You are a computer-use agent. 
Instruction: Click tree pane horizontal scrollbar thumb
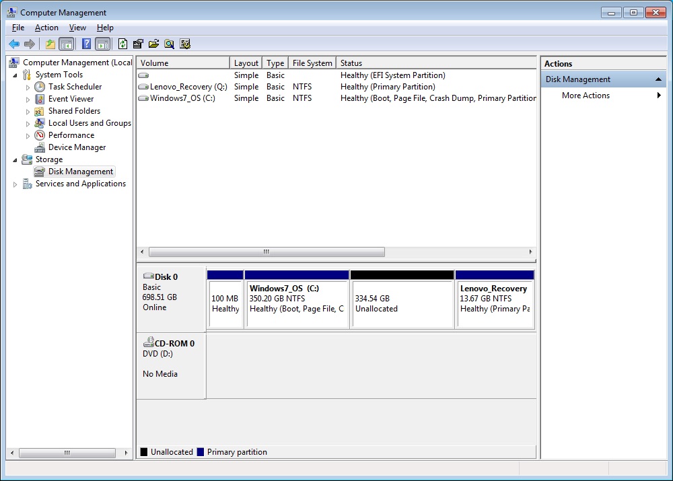67,453
